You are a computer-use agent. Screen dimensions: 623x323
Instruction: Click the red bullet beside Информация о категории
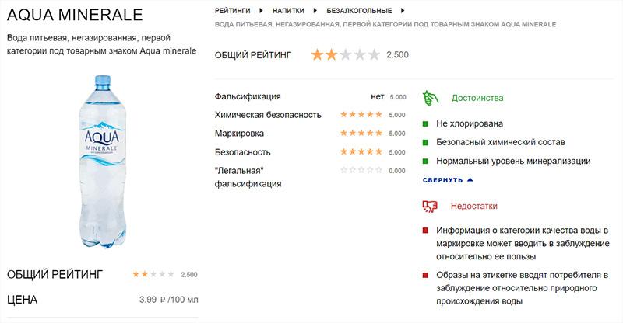(425, 231)
